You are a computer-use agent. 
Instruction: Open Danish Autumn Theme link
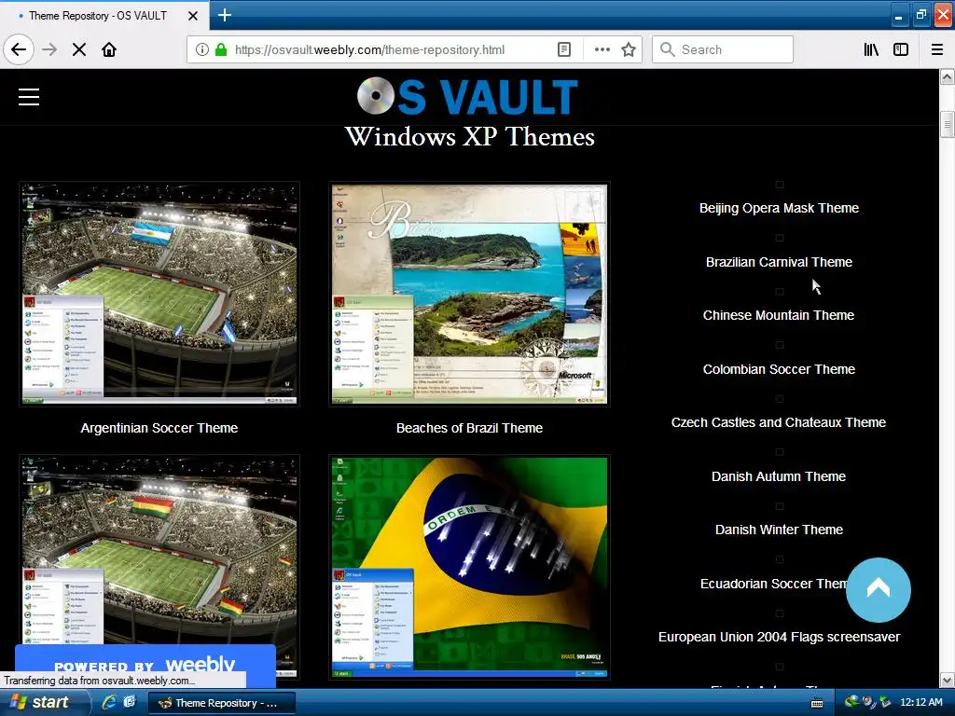(x=779, y=476)
